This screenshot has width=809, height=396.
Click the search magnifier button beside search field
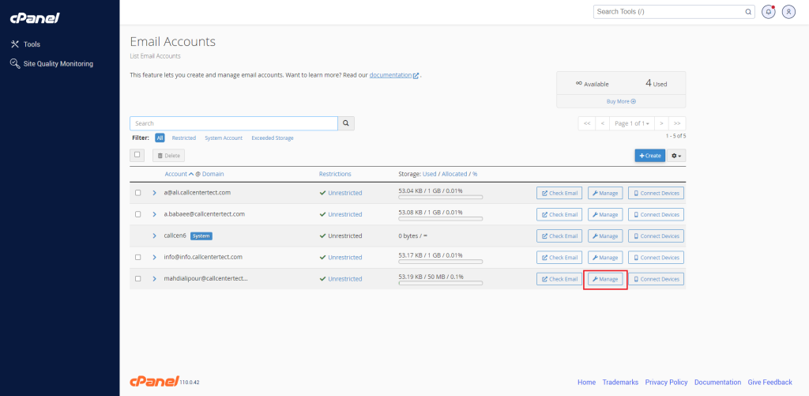coord(346,123)
